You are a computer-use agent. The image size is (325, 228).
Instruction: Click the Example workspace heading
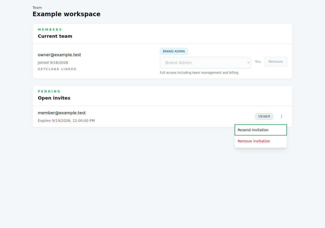67,14
